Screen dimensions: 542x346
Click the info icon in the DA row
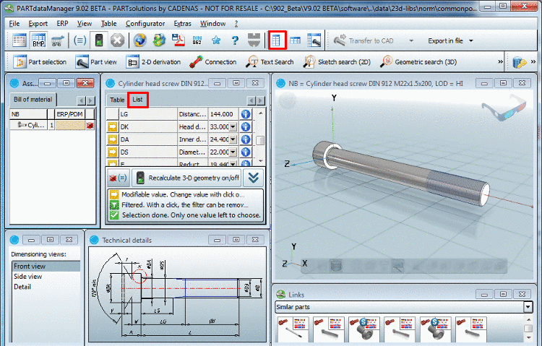click(x=246, y=139)
